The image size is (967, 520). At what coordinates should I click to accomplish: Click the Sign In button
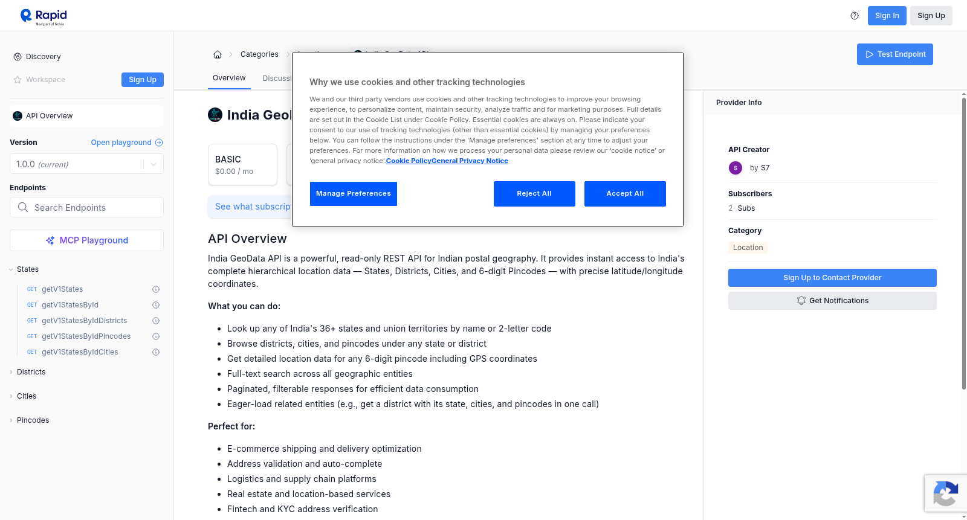(887, 16)
